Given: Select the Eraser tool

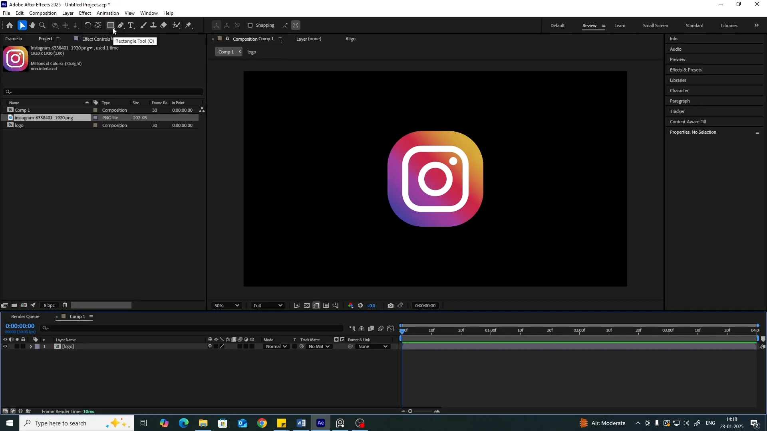Looking at the screenshot, I should (x=164, y=25).
